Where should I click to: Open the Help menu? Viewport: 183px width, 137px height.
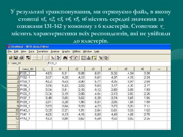coord(97,51)
